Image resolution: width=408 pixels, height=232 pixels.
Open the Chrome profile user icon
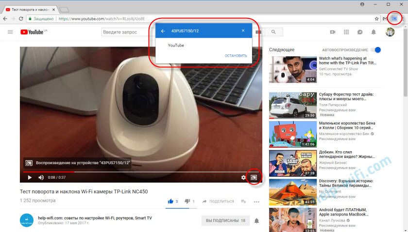(x=362, y=4)
